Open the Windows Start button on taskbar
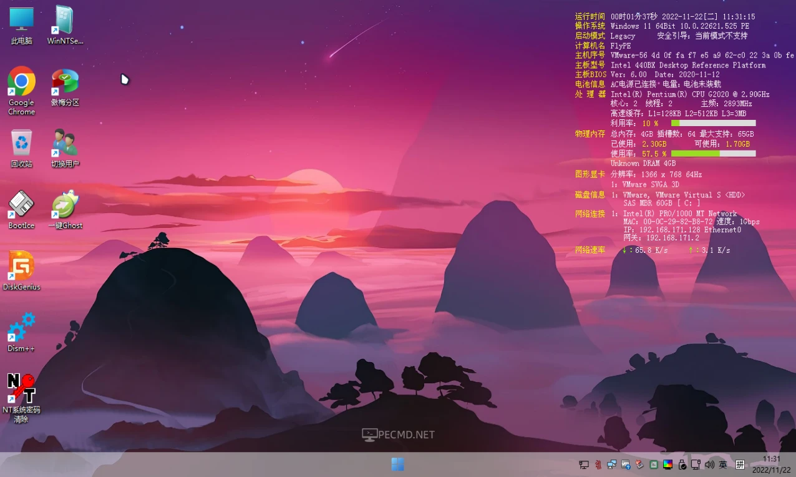 pyautogui.click(x=397, y=465)
